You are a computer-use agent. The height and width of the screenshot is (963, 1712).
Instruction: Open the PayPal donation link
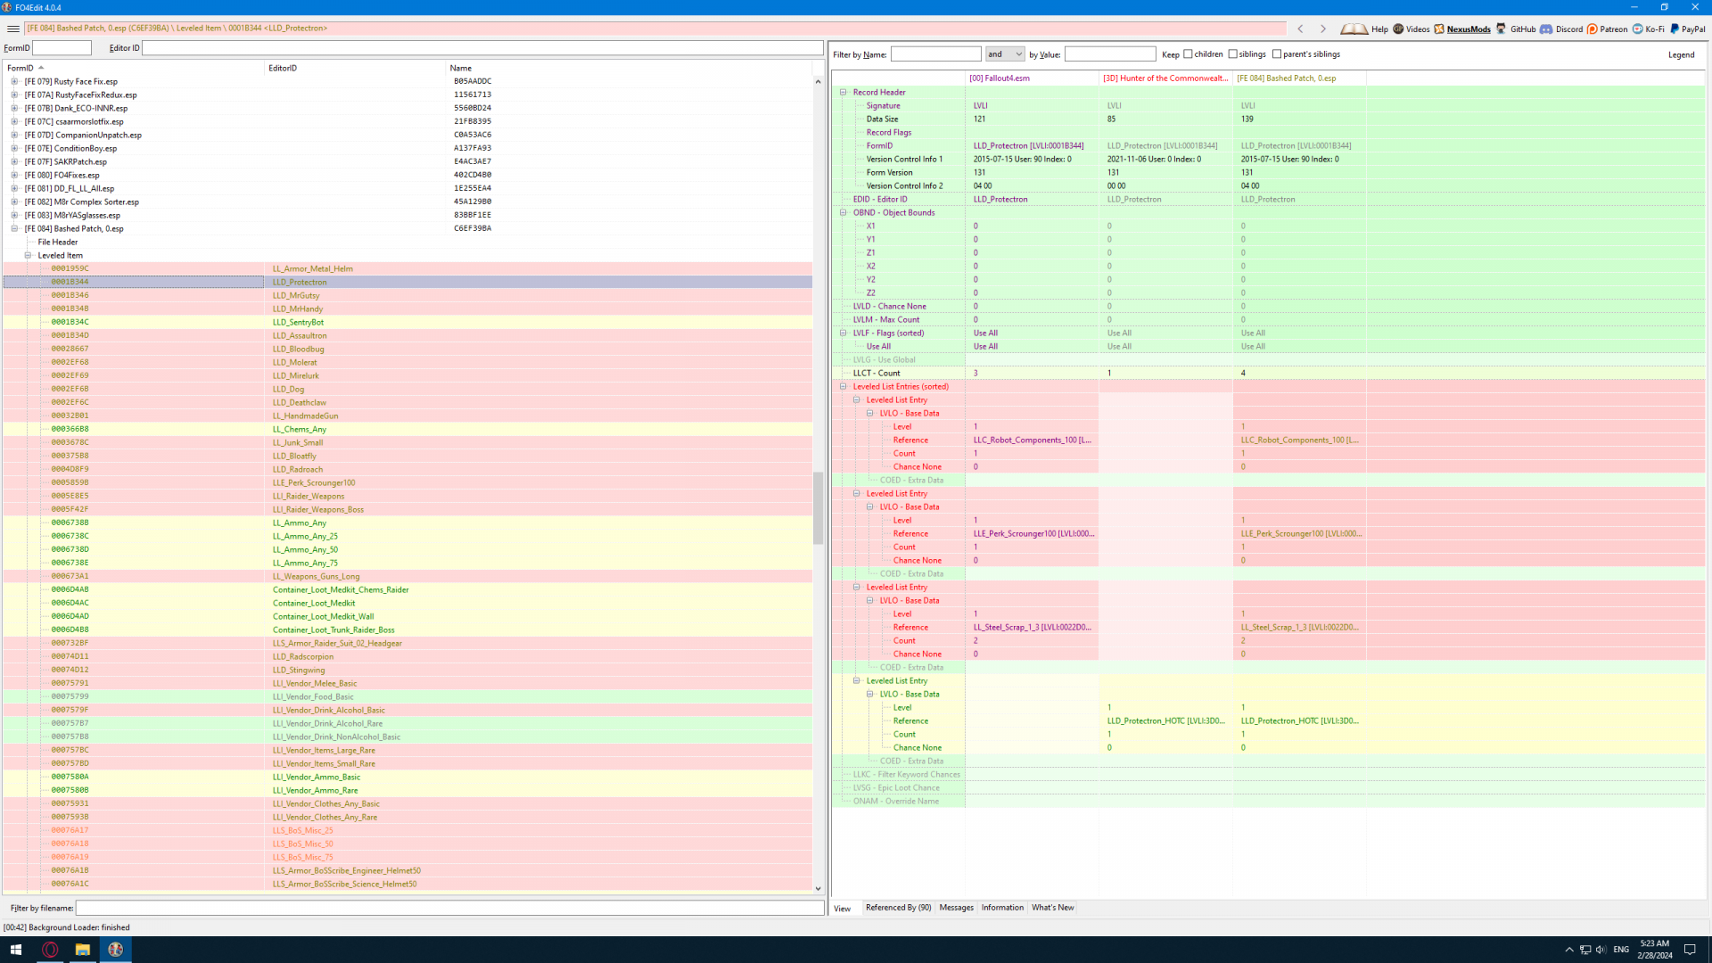[1687, 29]
